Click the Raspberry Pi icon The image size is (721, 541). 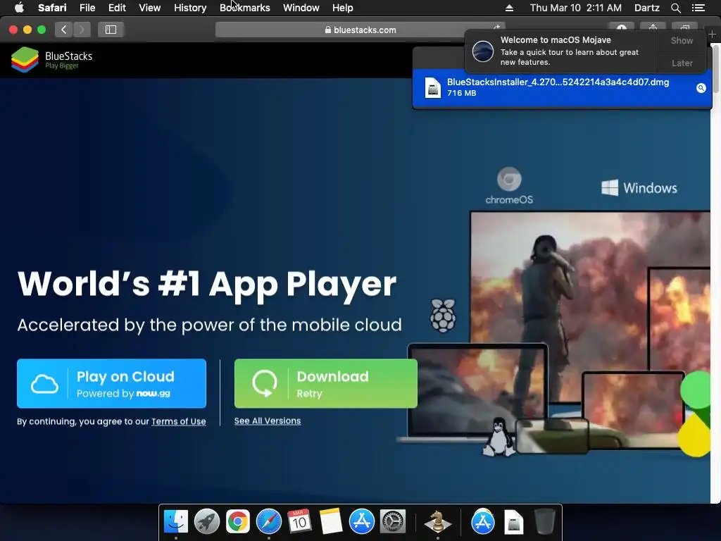[443, 315]
